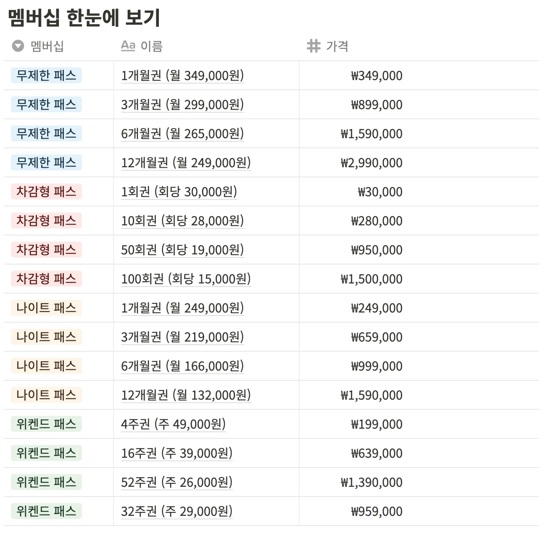558x537 pixels.
Task: Select the 무제한 패스 tag in the first row
Action: pos(46,75)
